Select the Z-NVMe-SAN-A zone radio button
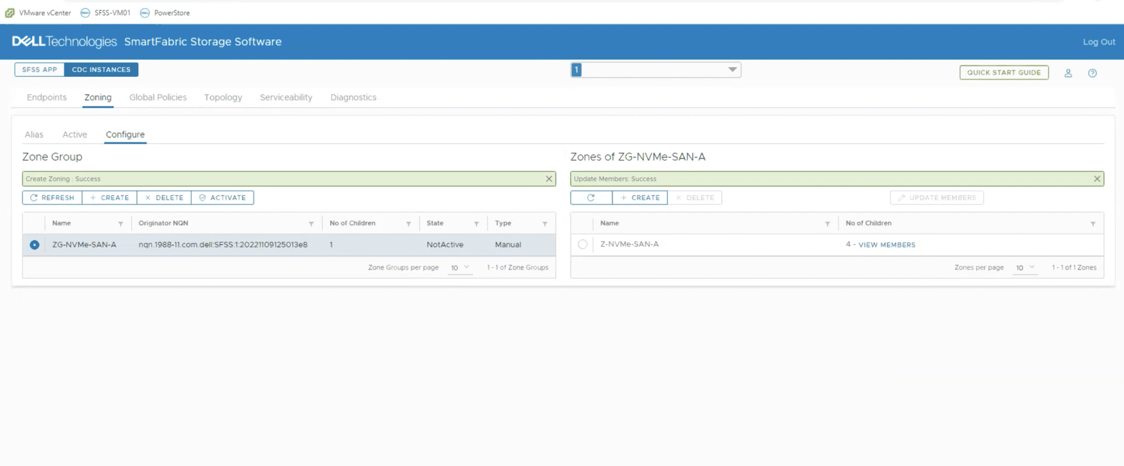 pos(582,244)
